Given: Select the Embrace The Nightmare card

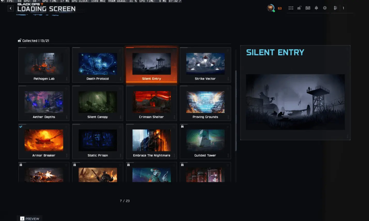Looking at the screenshot, I should pyautogui.click(x=152, y=141).
